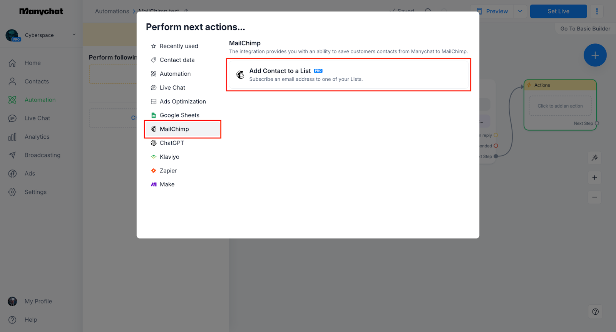Click the Home icon in sidebar
The width and height of the screenshot is (616, 332).
(12, 63)
